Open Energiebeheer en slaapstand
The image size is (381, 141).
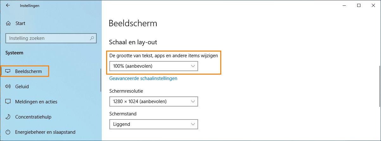pos(45,132)
